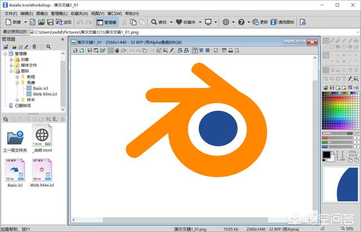The image size is (361, 232).
Task: Click the magnifier search icon in librarian toolbar
Action: (49, 47)
